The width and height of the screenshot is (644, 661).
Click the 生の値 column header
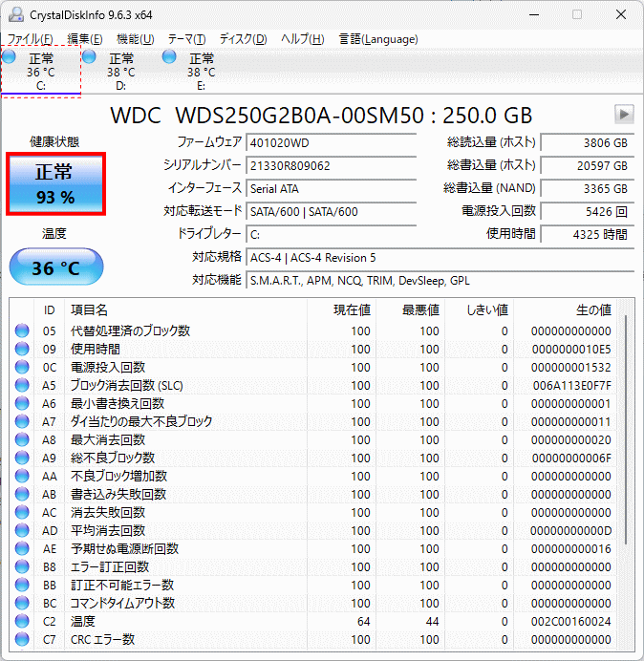click(x=565, y=309)
